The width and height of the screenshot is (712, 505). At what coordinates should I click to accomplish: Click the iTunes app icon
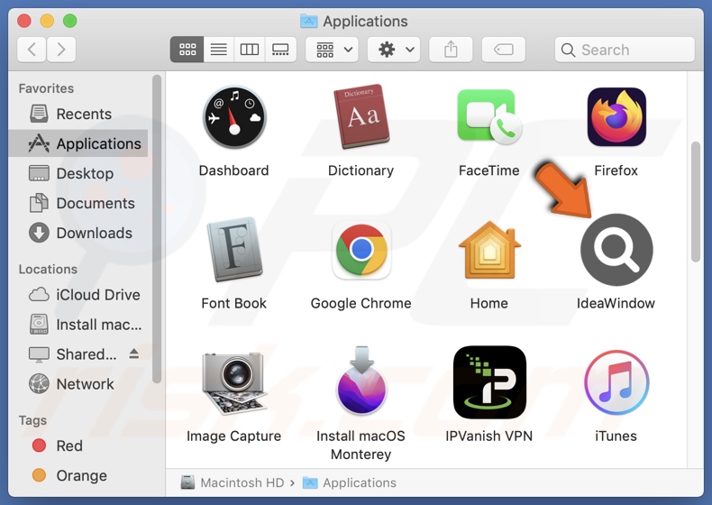616,382
